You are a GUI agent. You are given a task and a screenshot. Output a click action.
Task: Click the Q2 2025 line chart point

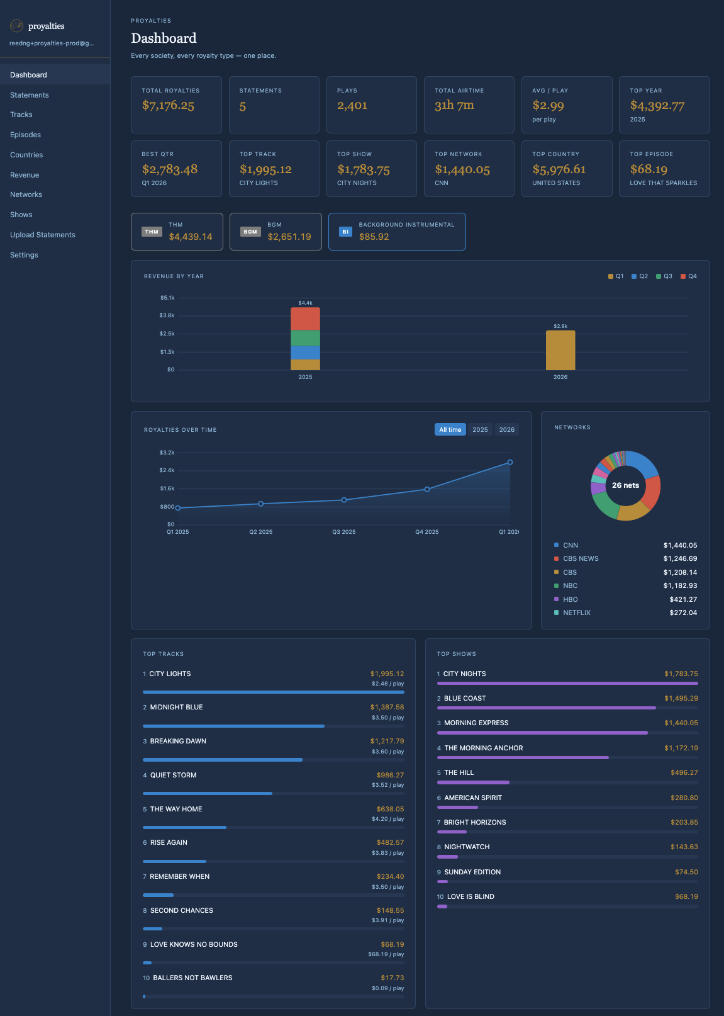[x=261, y=504]
